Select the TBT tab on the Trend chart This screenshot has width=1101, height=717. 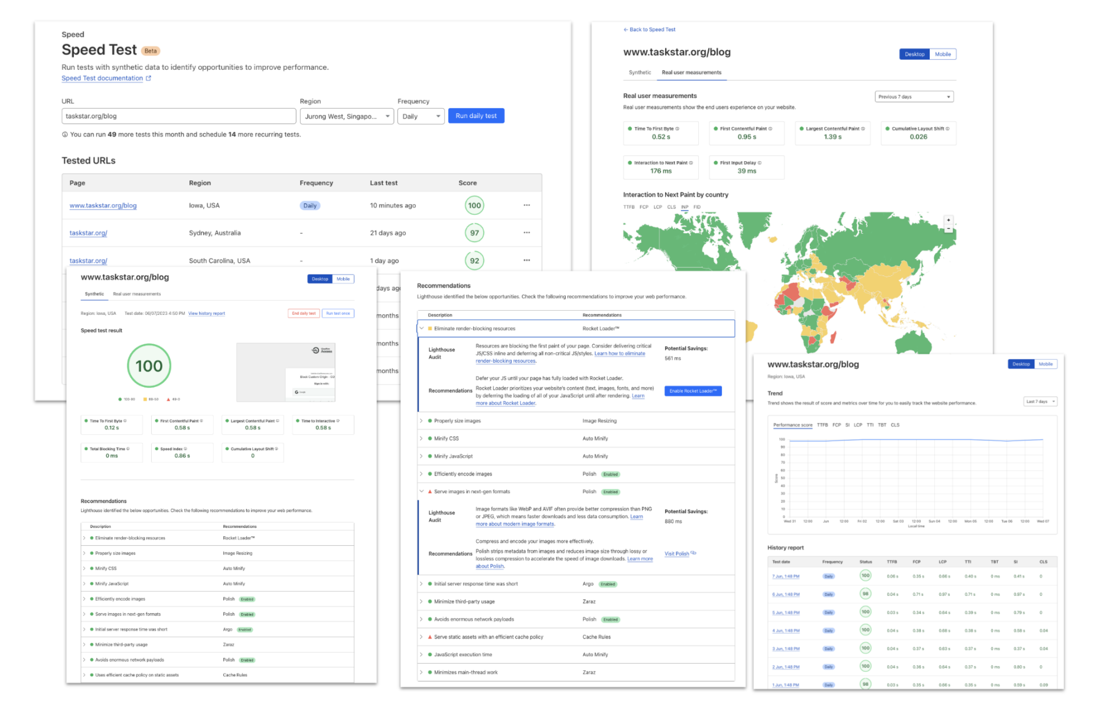(882, 425)
